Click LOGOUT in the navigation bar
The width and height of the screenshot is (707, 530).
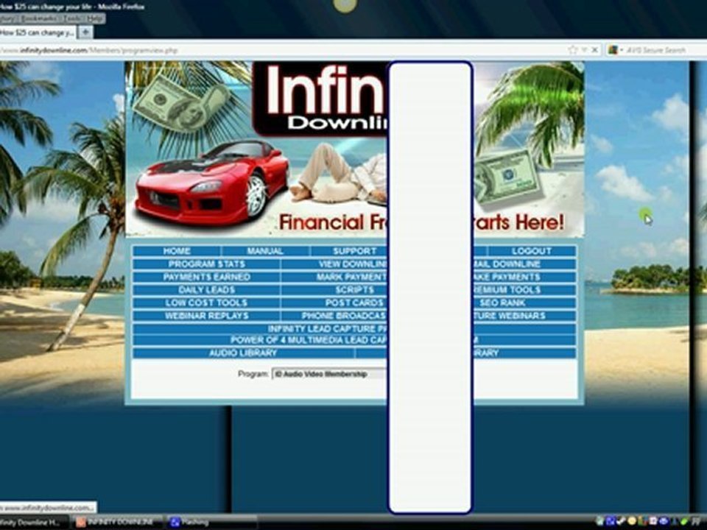532,251
